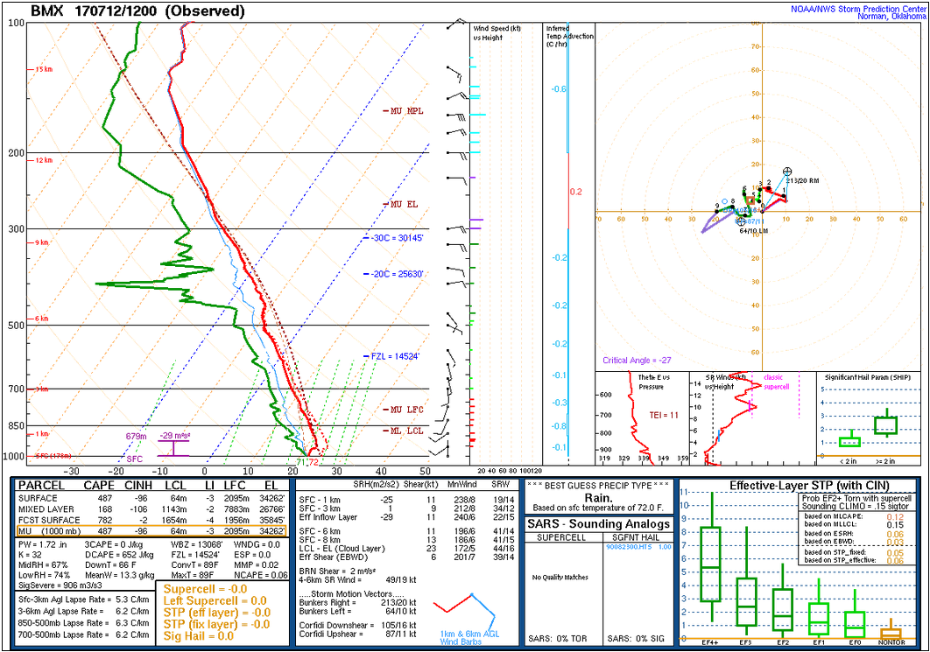Image resolution: width=930 pixels, height=652 pixels.
Task: Click the SARS - Sounding Analogs header
Action: [599, 524]
